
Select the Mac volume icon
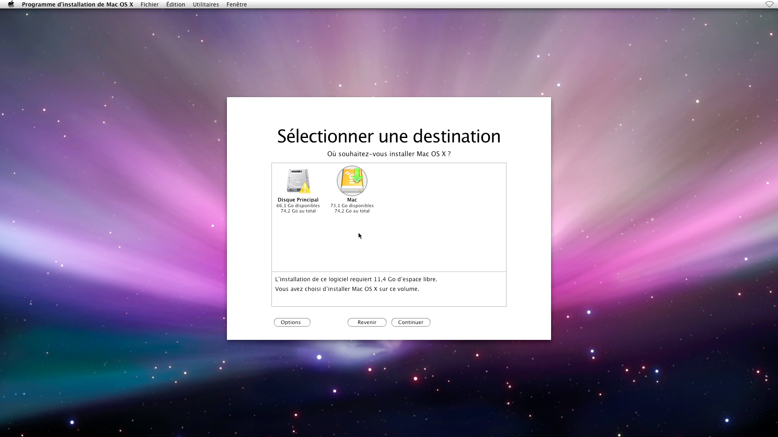[x=352, y=181]
